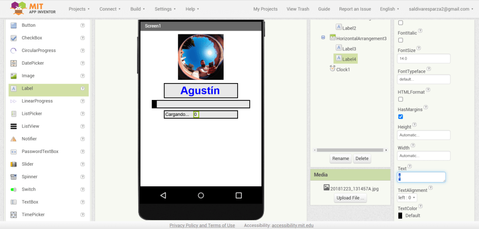
Task: Collapse the HorizontalArrangement3 tree node
Action: click(323, 38)
